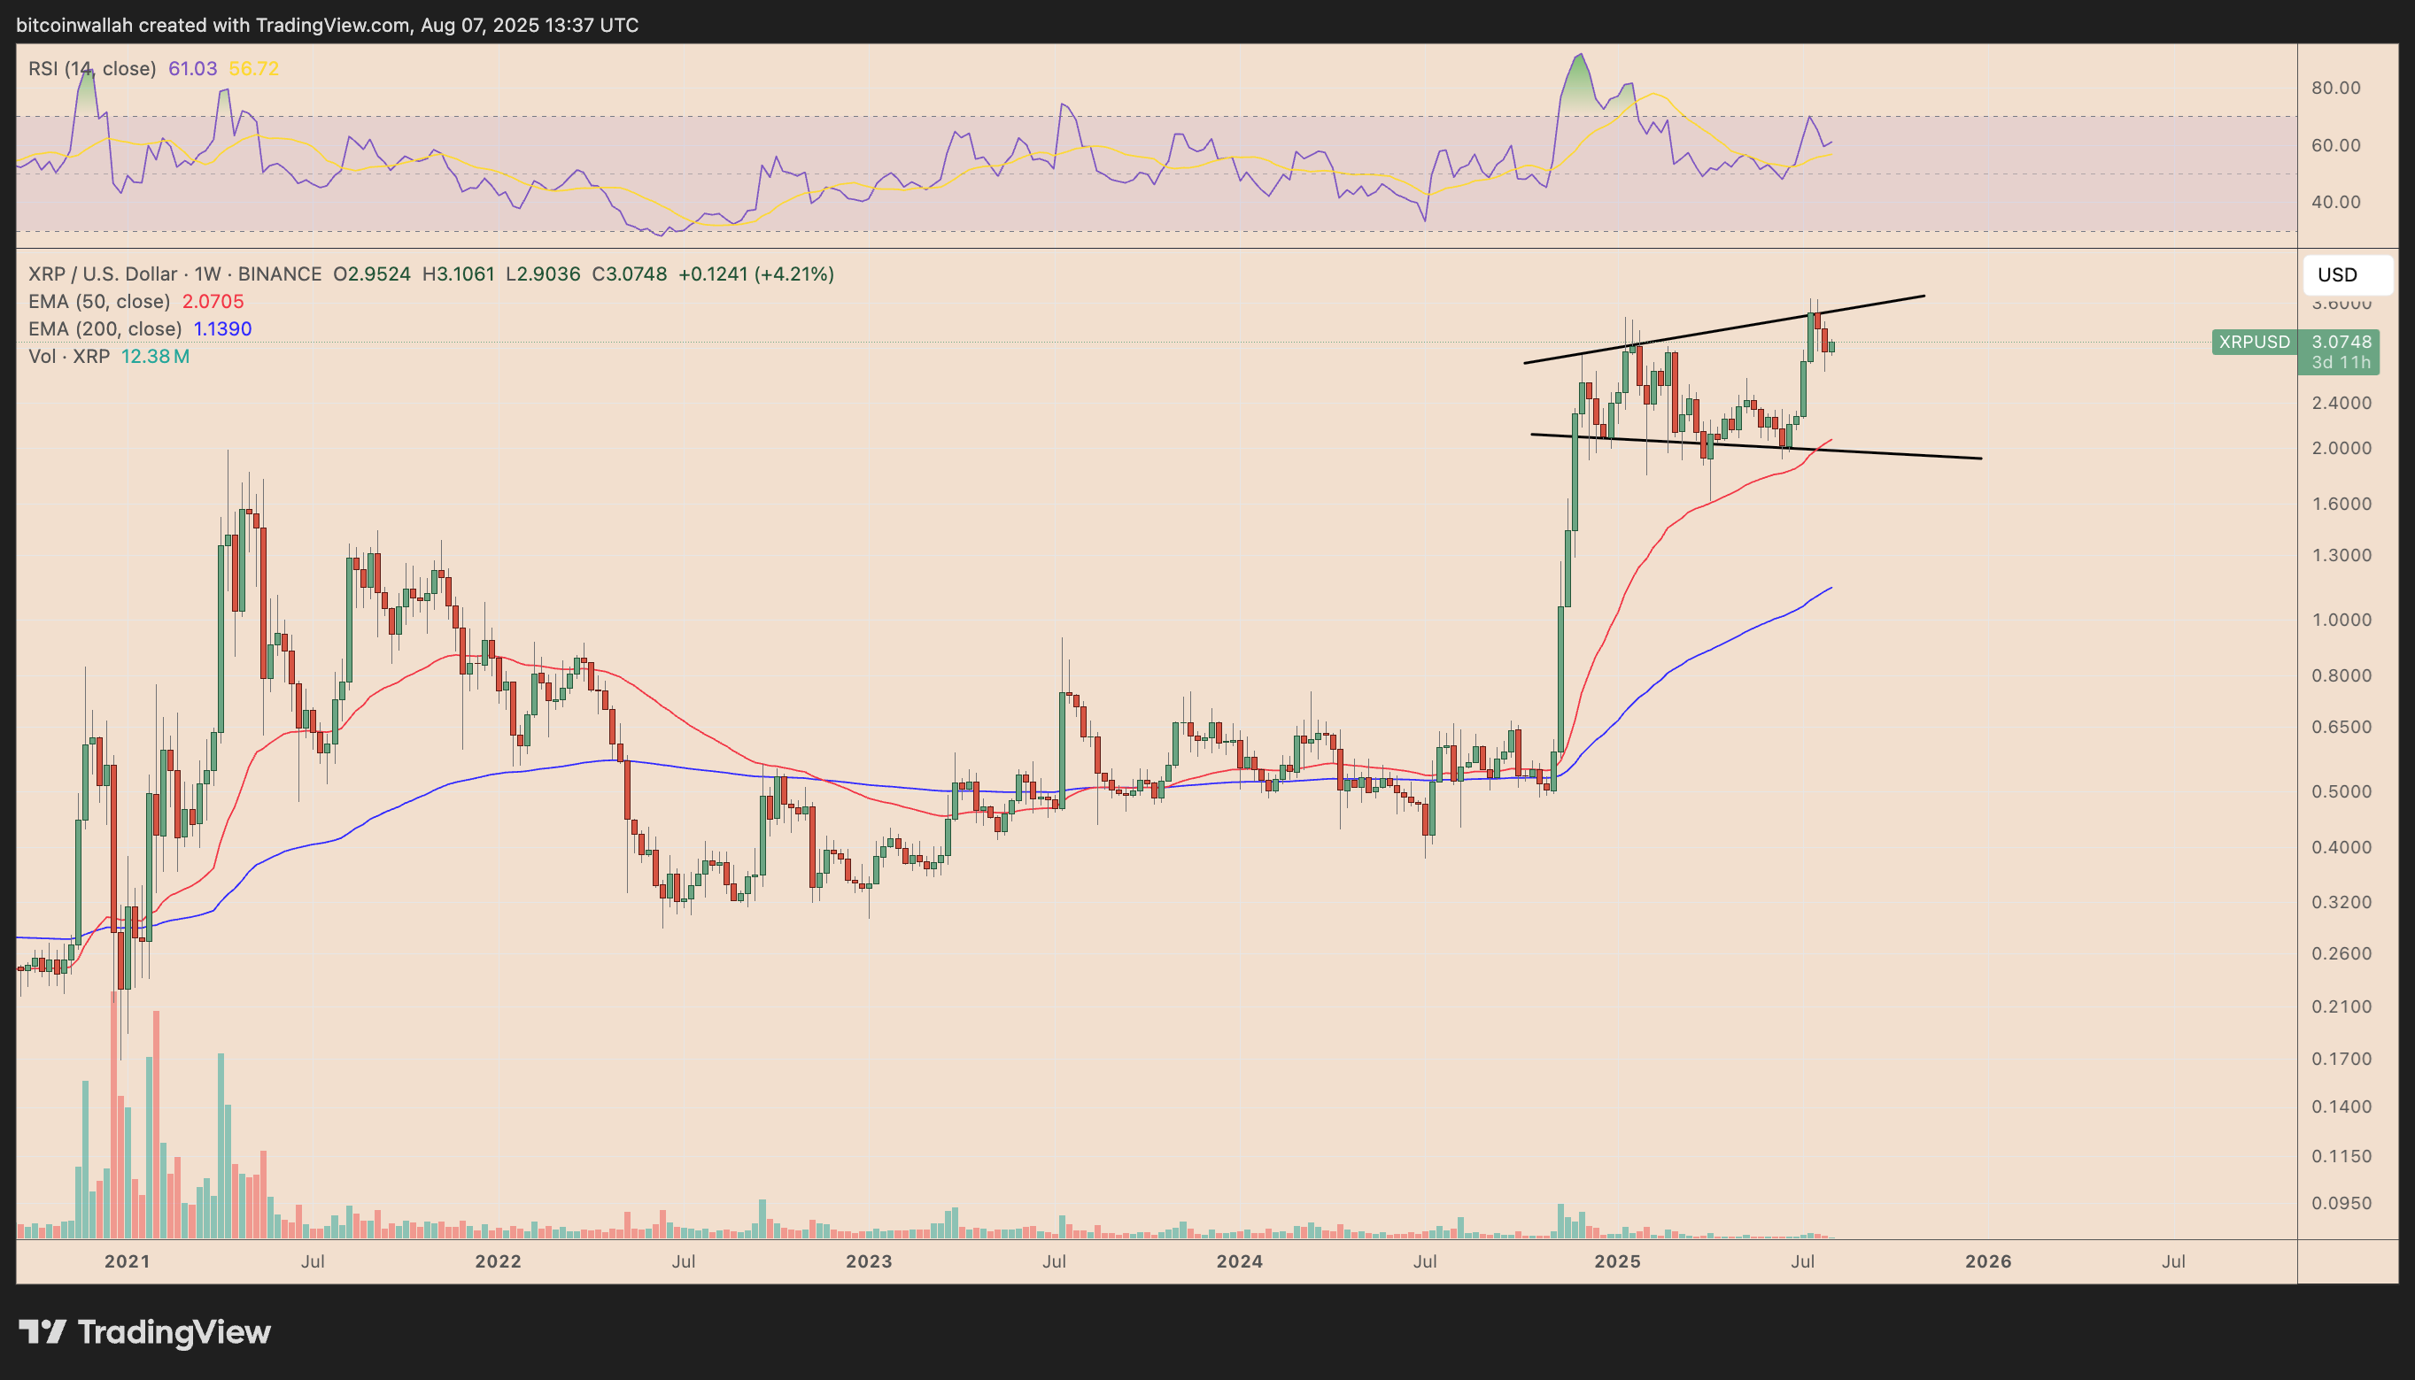
Task: Click the 2025 label on time axis
Action: point(1618,1261)
